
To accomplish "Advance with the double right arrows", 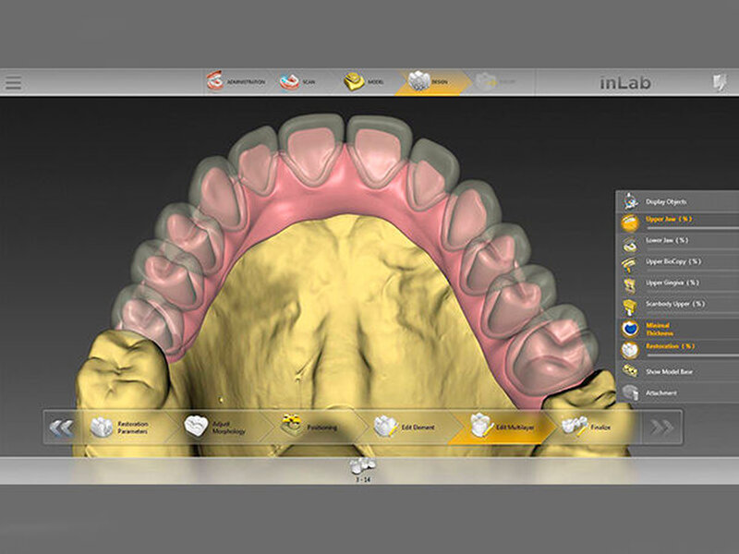I will tap(662, 427).
